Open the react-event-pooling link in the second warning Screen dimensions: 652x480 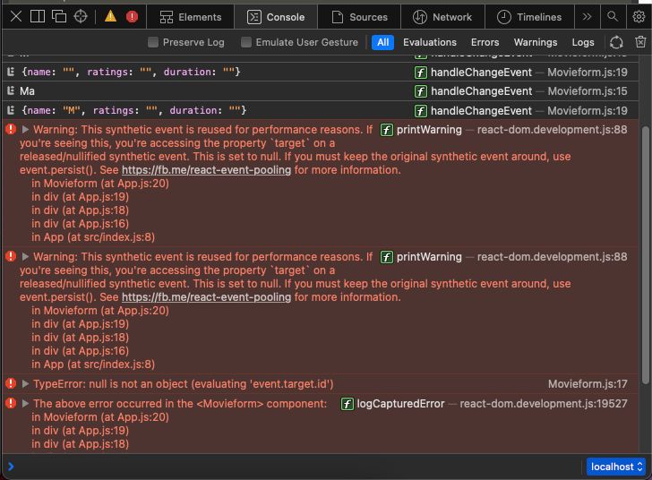coord(206,297)
